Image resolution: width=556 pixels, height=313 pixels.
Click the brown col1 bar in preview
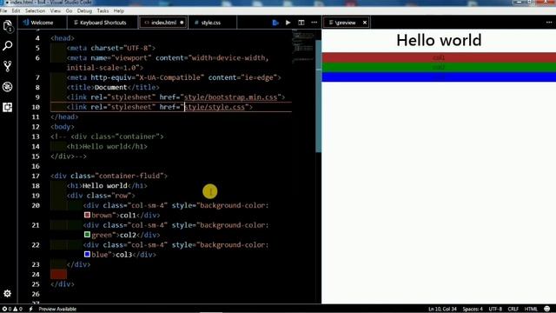[439, 57]
